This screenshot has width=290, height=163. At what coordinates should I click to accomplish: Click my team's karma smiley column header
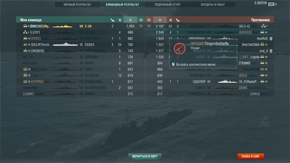pos(141,20)
